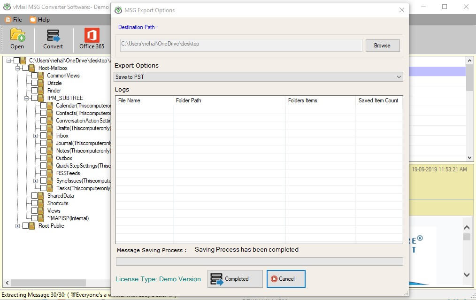
Task: Close the MSG Export Options dialog
Action: point(402,10)
